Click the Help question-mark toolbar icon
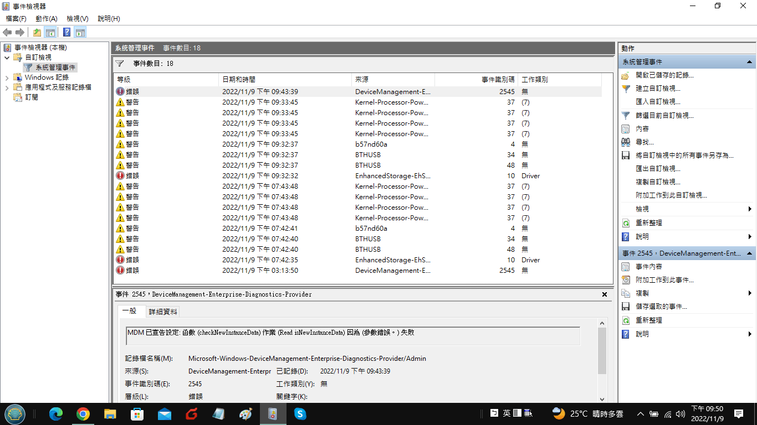 (67, 33)
